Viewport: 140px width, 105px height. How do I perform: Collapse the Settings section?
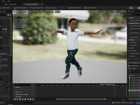tap(129, 40)
